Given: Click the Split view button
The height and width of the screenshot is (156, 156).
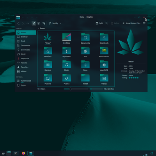Looking at the screenshot, I should (99, 23).
